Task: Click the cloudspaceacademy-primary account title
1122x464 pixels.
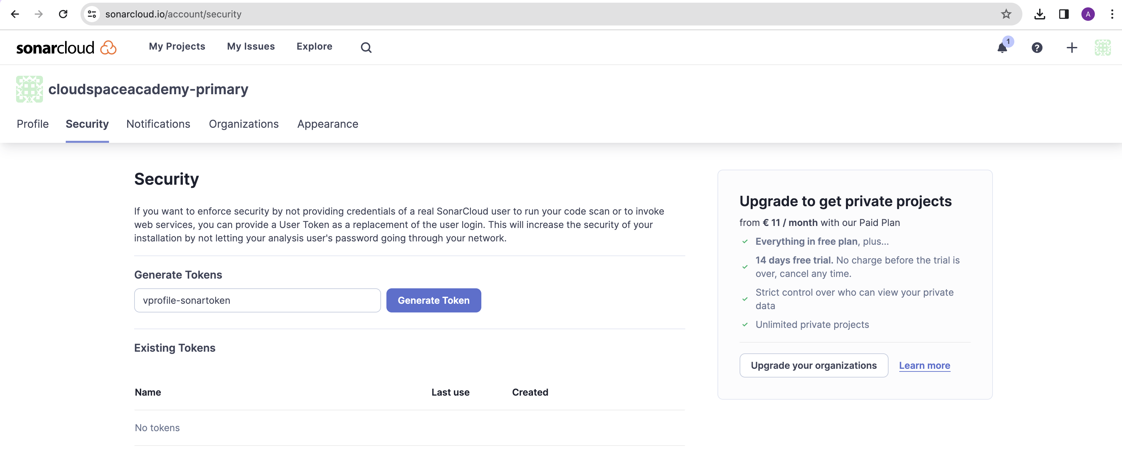Action: (148, 89)
